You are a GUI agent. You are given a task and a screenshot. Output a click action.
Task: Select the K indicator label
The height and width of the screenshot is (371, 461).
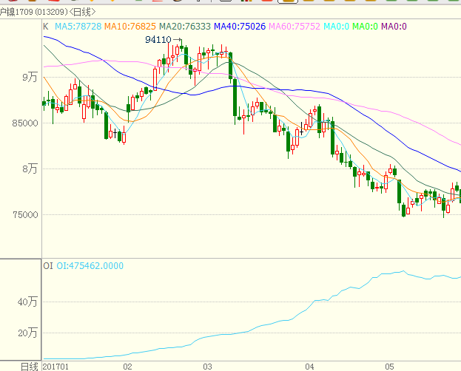[x=46, y=27]
